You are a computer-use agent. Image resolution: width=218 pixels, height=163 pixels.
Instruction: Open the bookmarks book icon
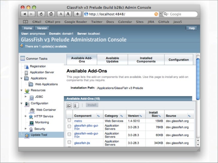click(25, 22)
